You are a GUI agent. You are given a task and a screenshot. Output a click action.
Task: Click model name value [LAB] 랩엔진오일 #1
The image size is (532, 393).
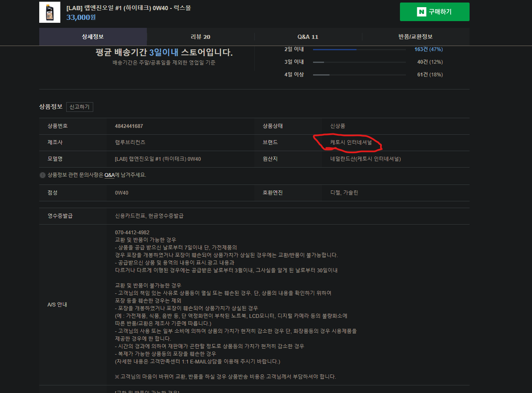click(x=158, y=159)
